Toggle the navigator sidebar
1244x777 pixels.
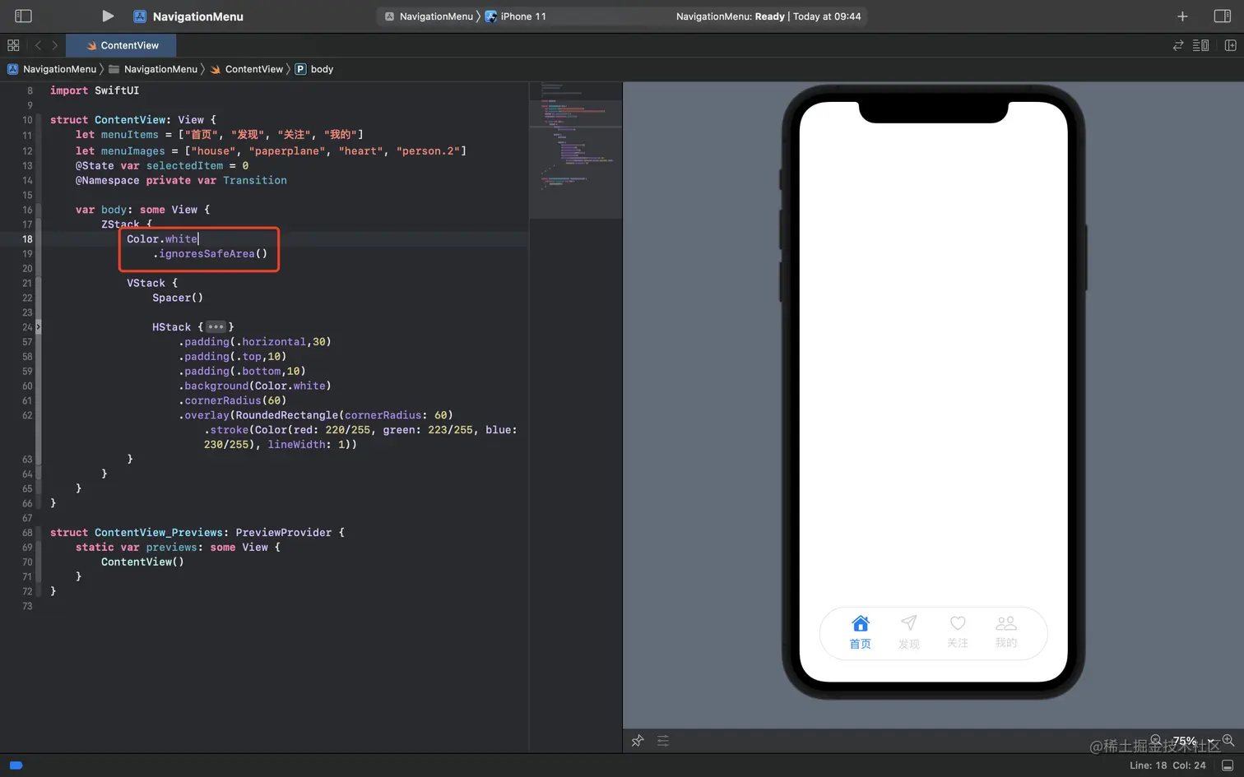click(23, 16)
